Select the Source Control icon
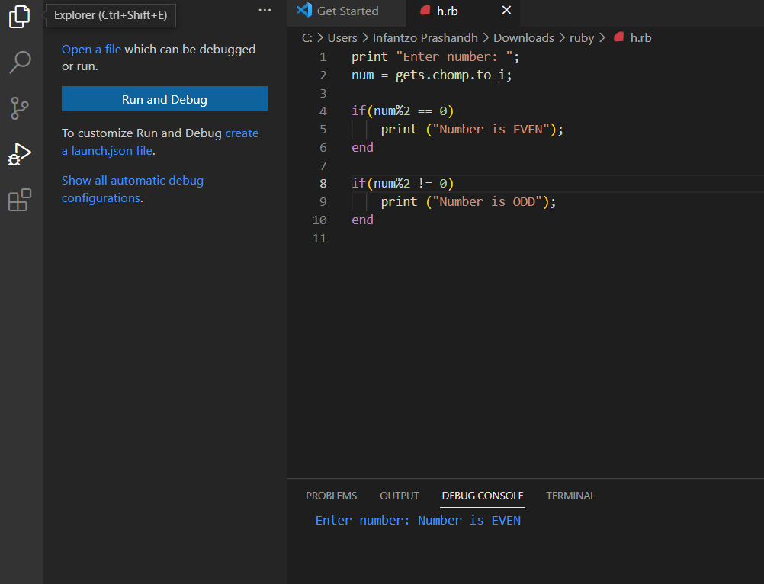Screen dimensions: 764x584 [x=20, y=108]
